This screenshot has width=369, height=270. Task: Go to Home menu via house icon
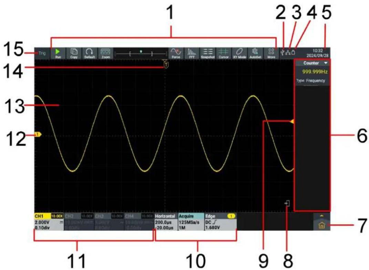pos(321,226)
